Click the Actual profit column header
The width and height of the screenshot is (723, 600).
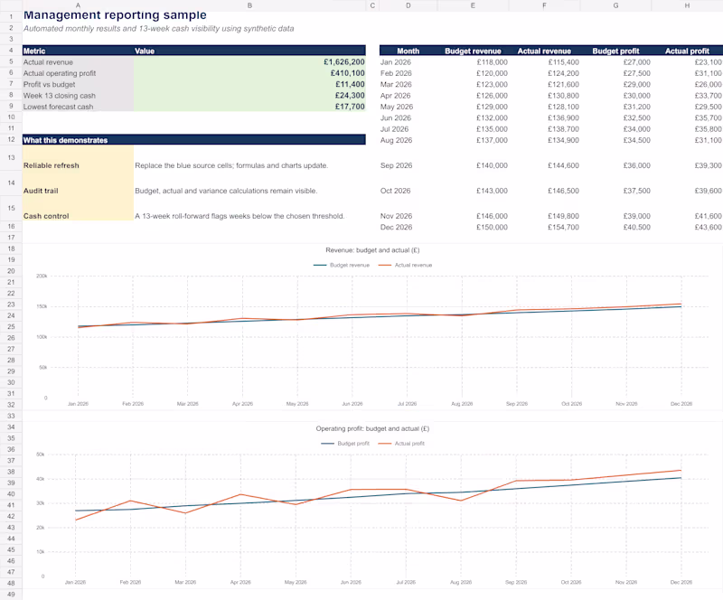[687, 51]
